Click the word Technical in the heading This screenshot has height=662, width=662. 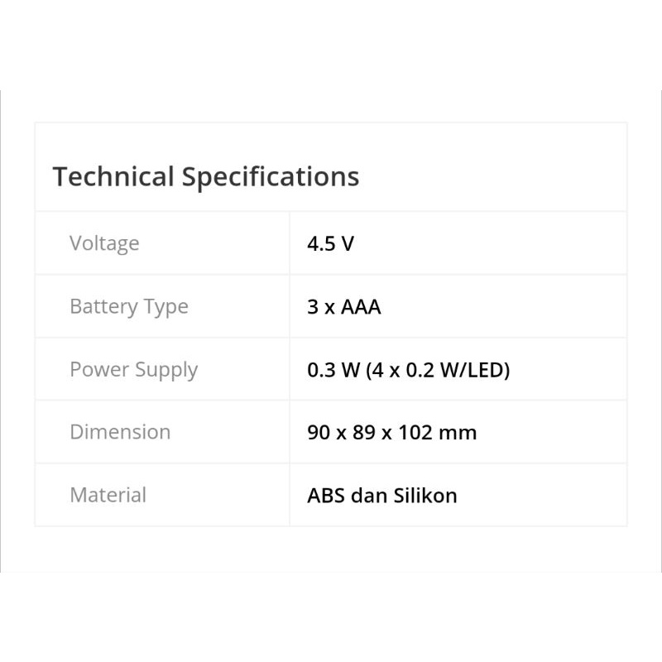[113, 177]
